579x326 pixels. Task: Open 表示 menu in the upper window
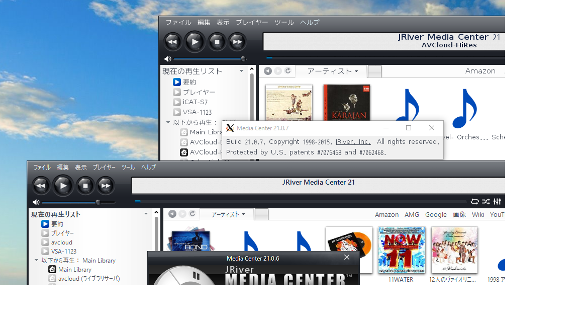223,22
